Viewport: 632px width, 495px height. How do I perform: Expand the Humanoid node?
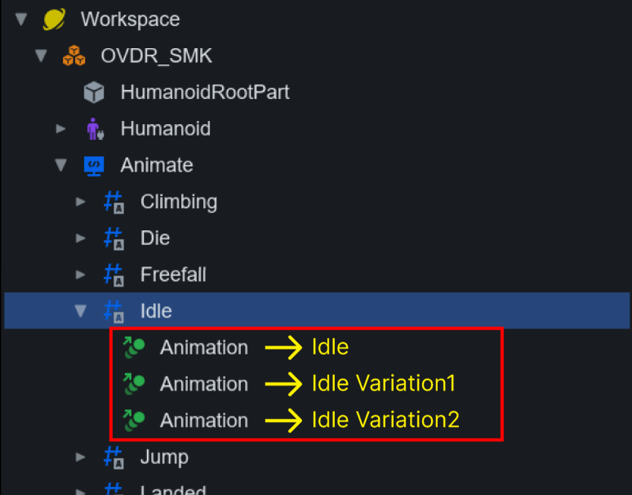click(x=60, y=129)
